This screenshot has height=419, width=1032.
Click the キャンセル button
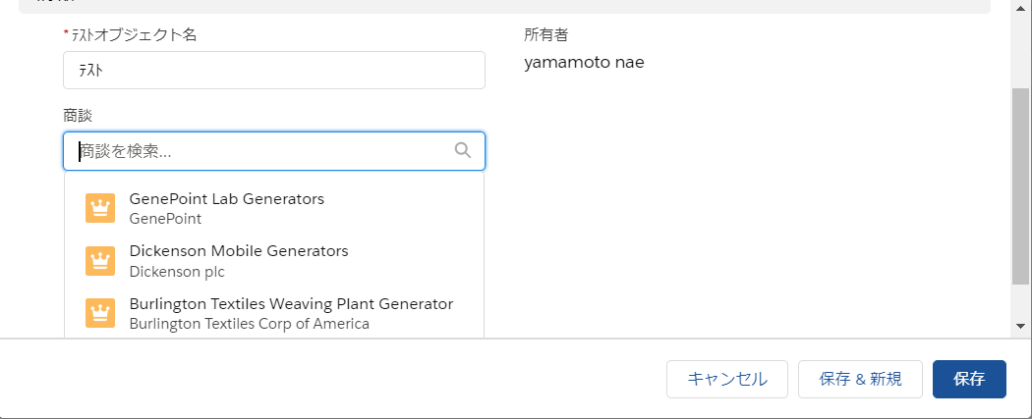[726, 379]
